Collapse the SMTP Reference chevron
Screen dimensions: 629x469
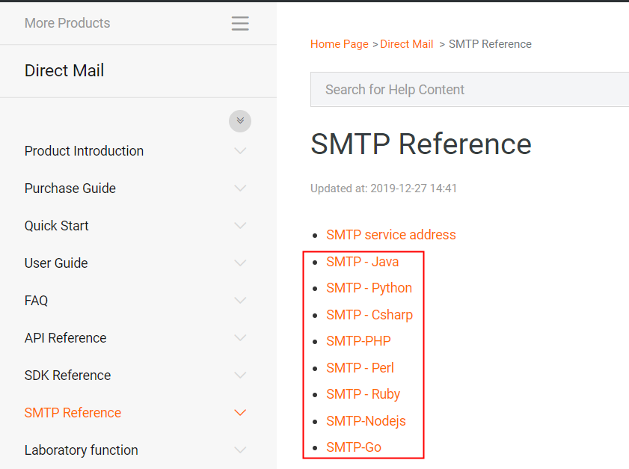tap(240, 413)
